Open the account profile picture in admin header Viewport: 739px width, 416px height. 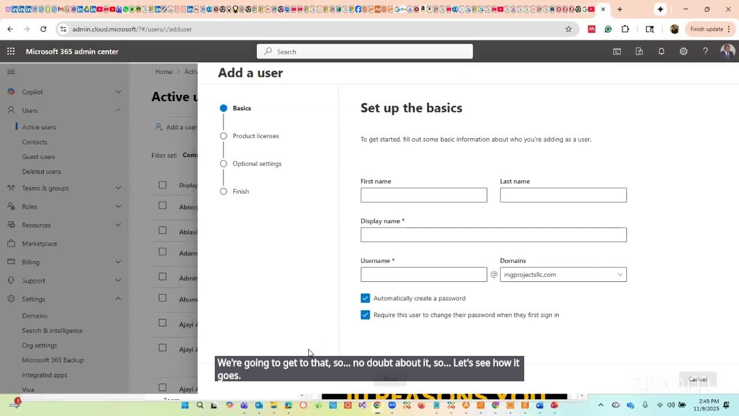(x=727, y=51)
